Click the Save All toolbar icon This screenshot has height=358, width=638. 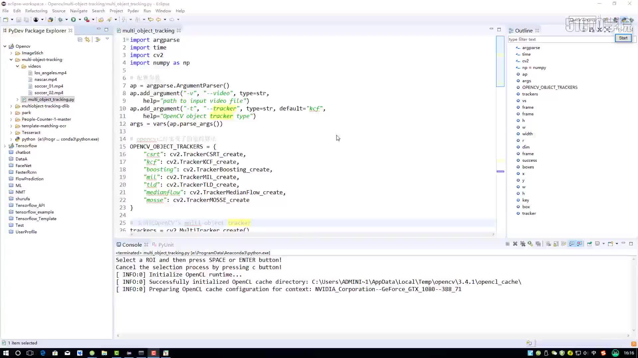coord(26,20)
